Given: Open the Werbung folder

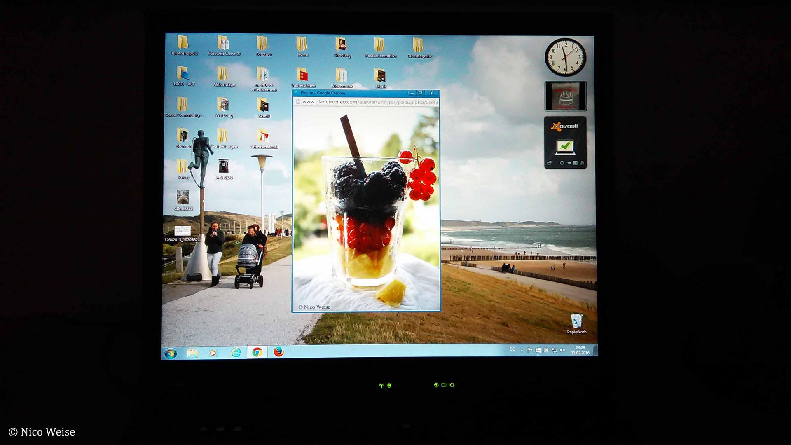Looking at the screenshot, I should point(224,108).
